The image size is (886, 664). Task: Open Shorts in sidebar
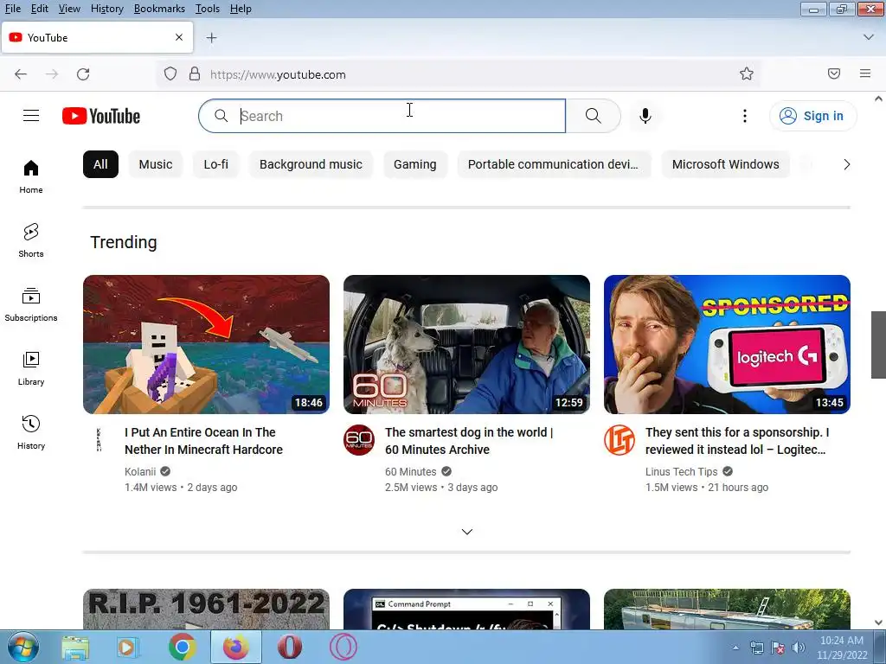[x=31, y=240]
